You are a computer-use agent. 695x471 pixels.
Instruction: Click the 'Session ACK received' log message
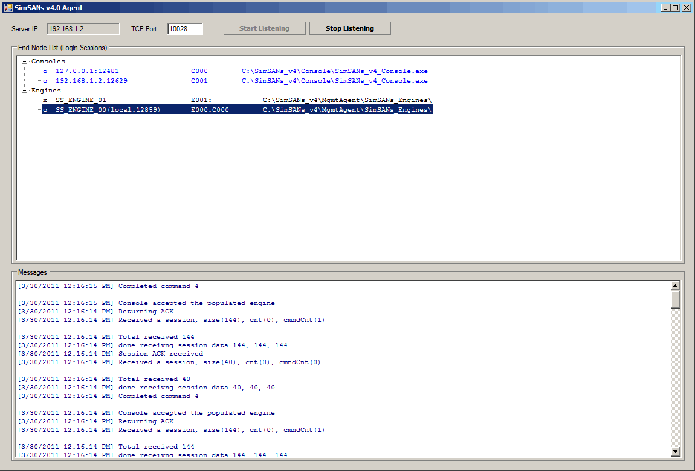click(x=160, y=354)
